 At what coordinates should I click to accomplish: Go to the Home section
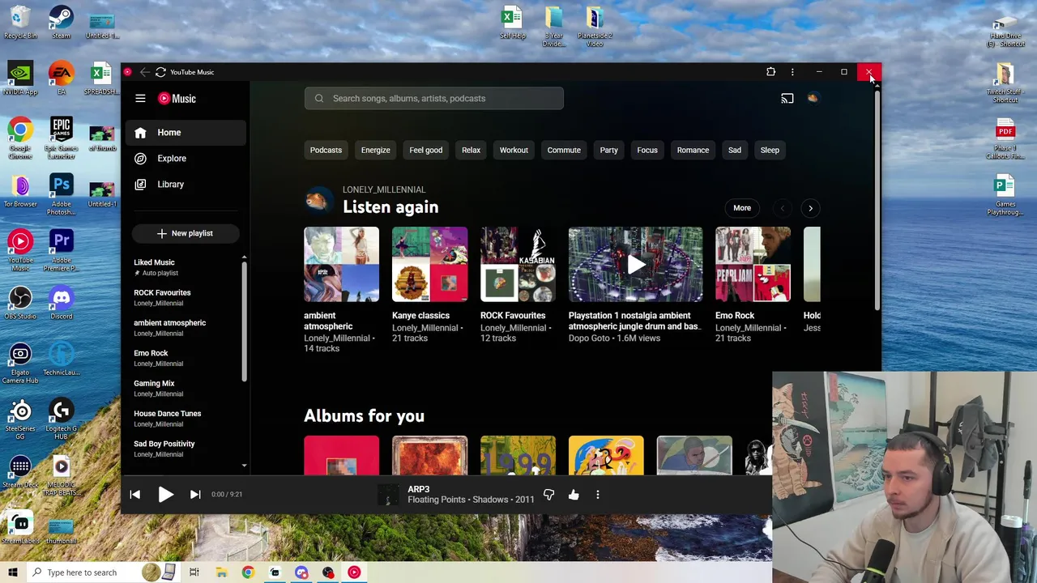186,133
